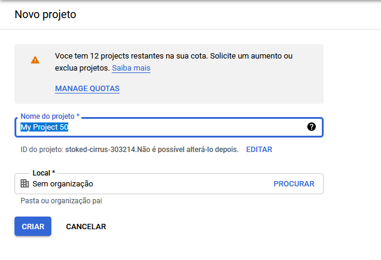Click the Pasta ou organização pai hint
The width and height of the screenshot is (381, 260).
61,201
